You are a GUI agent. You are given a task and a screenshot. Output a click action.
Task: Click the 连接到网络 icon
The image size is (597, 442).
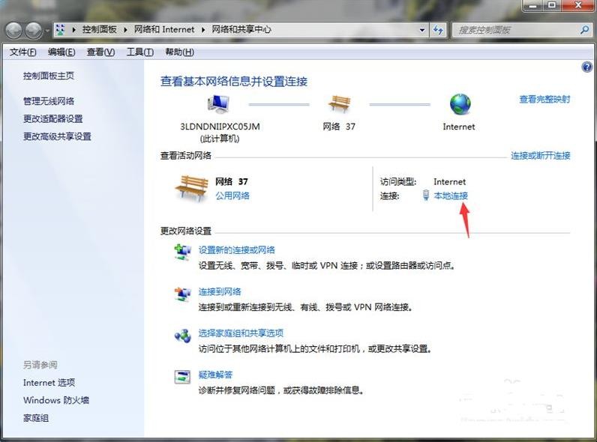point(183,294)
